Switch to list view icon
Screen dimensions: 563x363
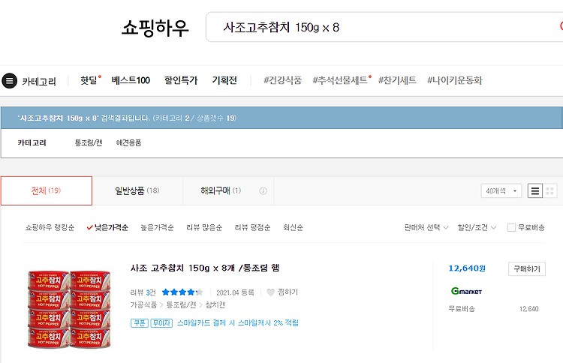coord(535,190)
